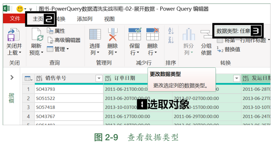Click 将第一行用作标题
The height and width of the screenshot is (143, 276).
click(x=243, y=40)
